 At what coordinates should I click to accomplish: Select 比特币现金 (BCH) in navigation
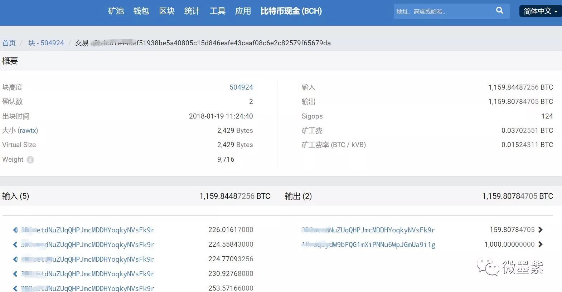click(291, 11)
